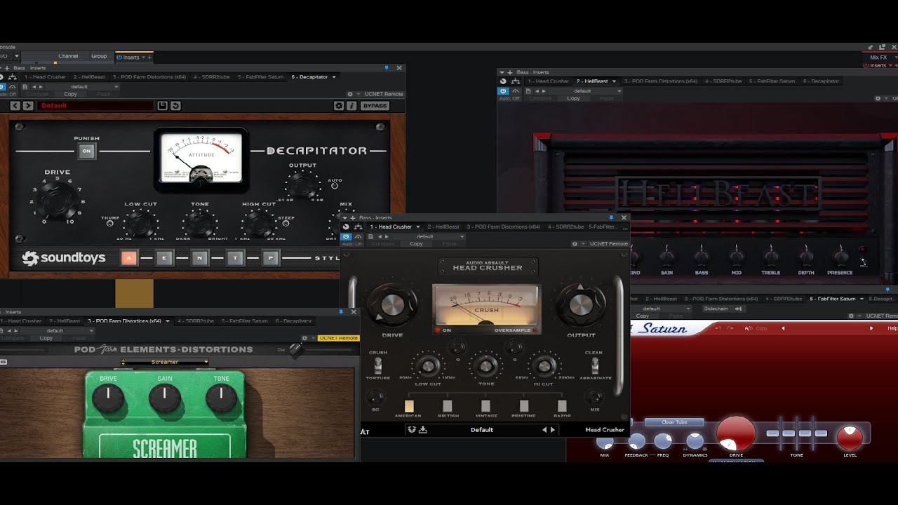Click Decapitator LOW CUT knob
The width and height of the screenshot is (898, 505).
click(x=140, y=224)
